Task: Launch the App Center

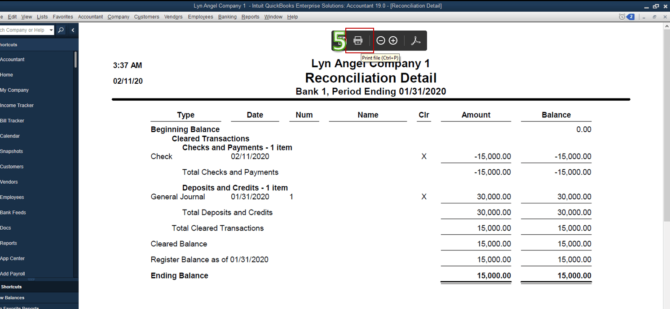Action: coord(13,258)
